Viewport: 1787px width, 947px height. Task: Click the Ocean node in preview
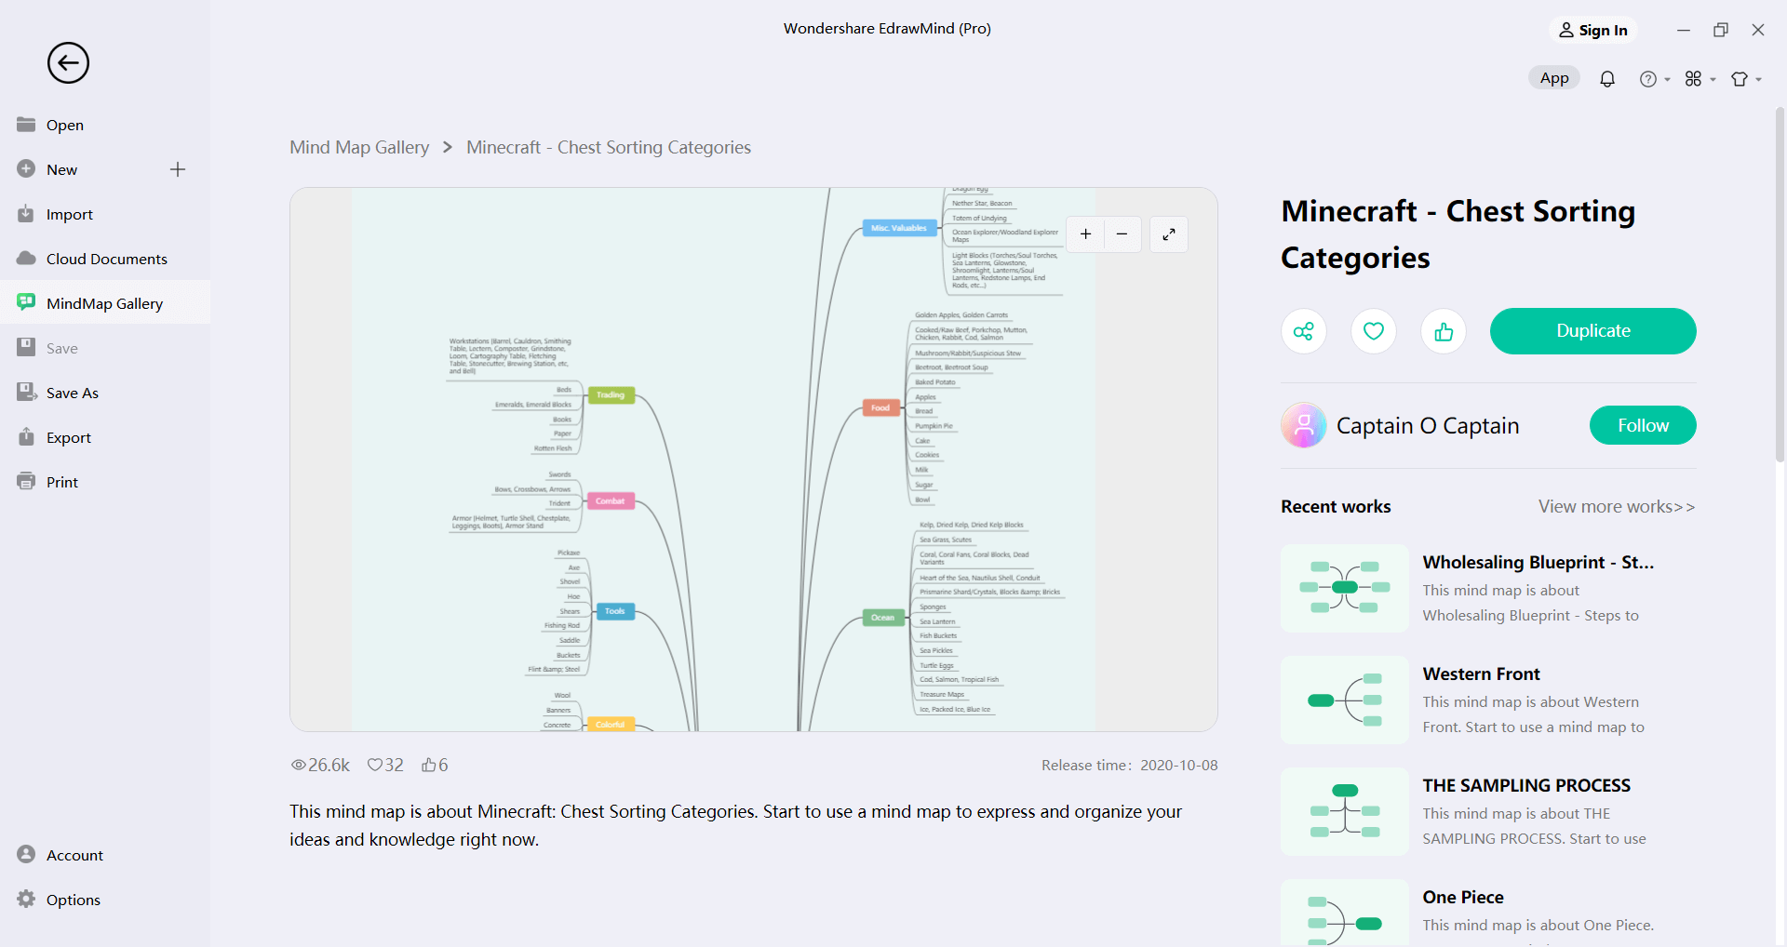882,618
